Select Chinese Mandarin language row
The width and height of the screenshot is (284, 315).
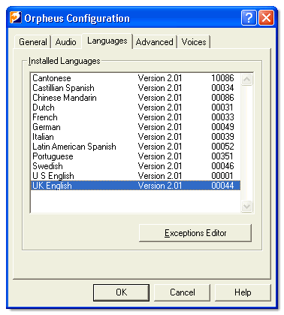coord(135,98)
